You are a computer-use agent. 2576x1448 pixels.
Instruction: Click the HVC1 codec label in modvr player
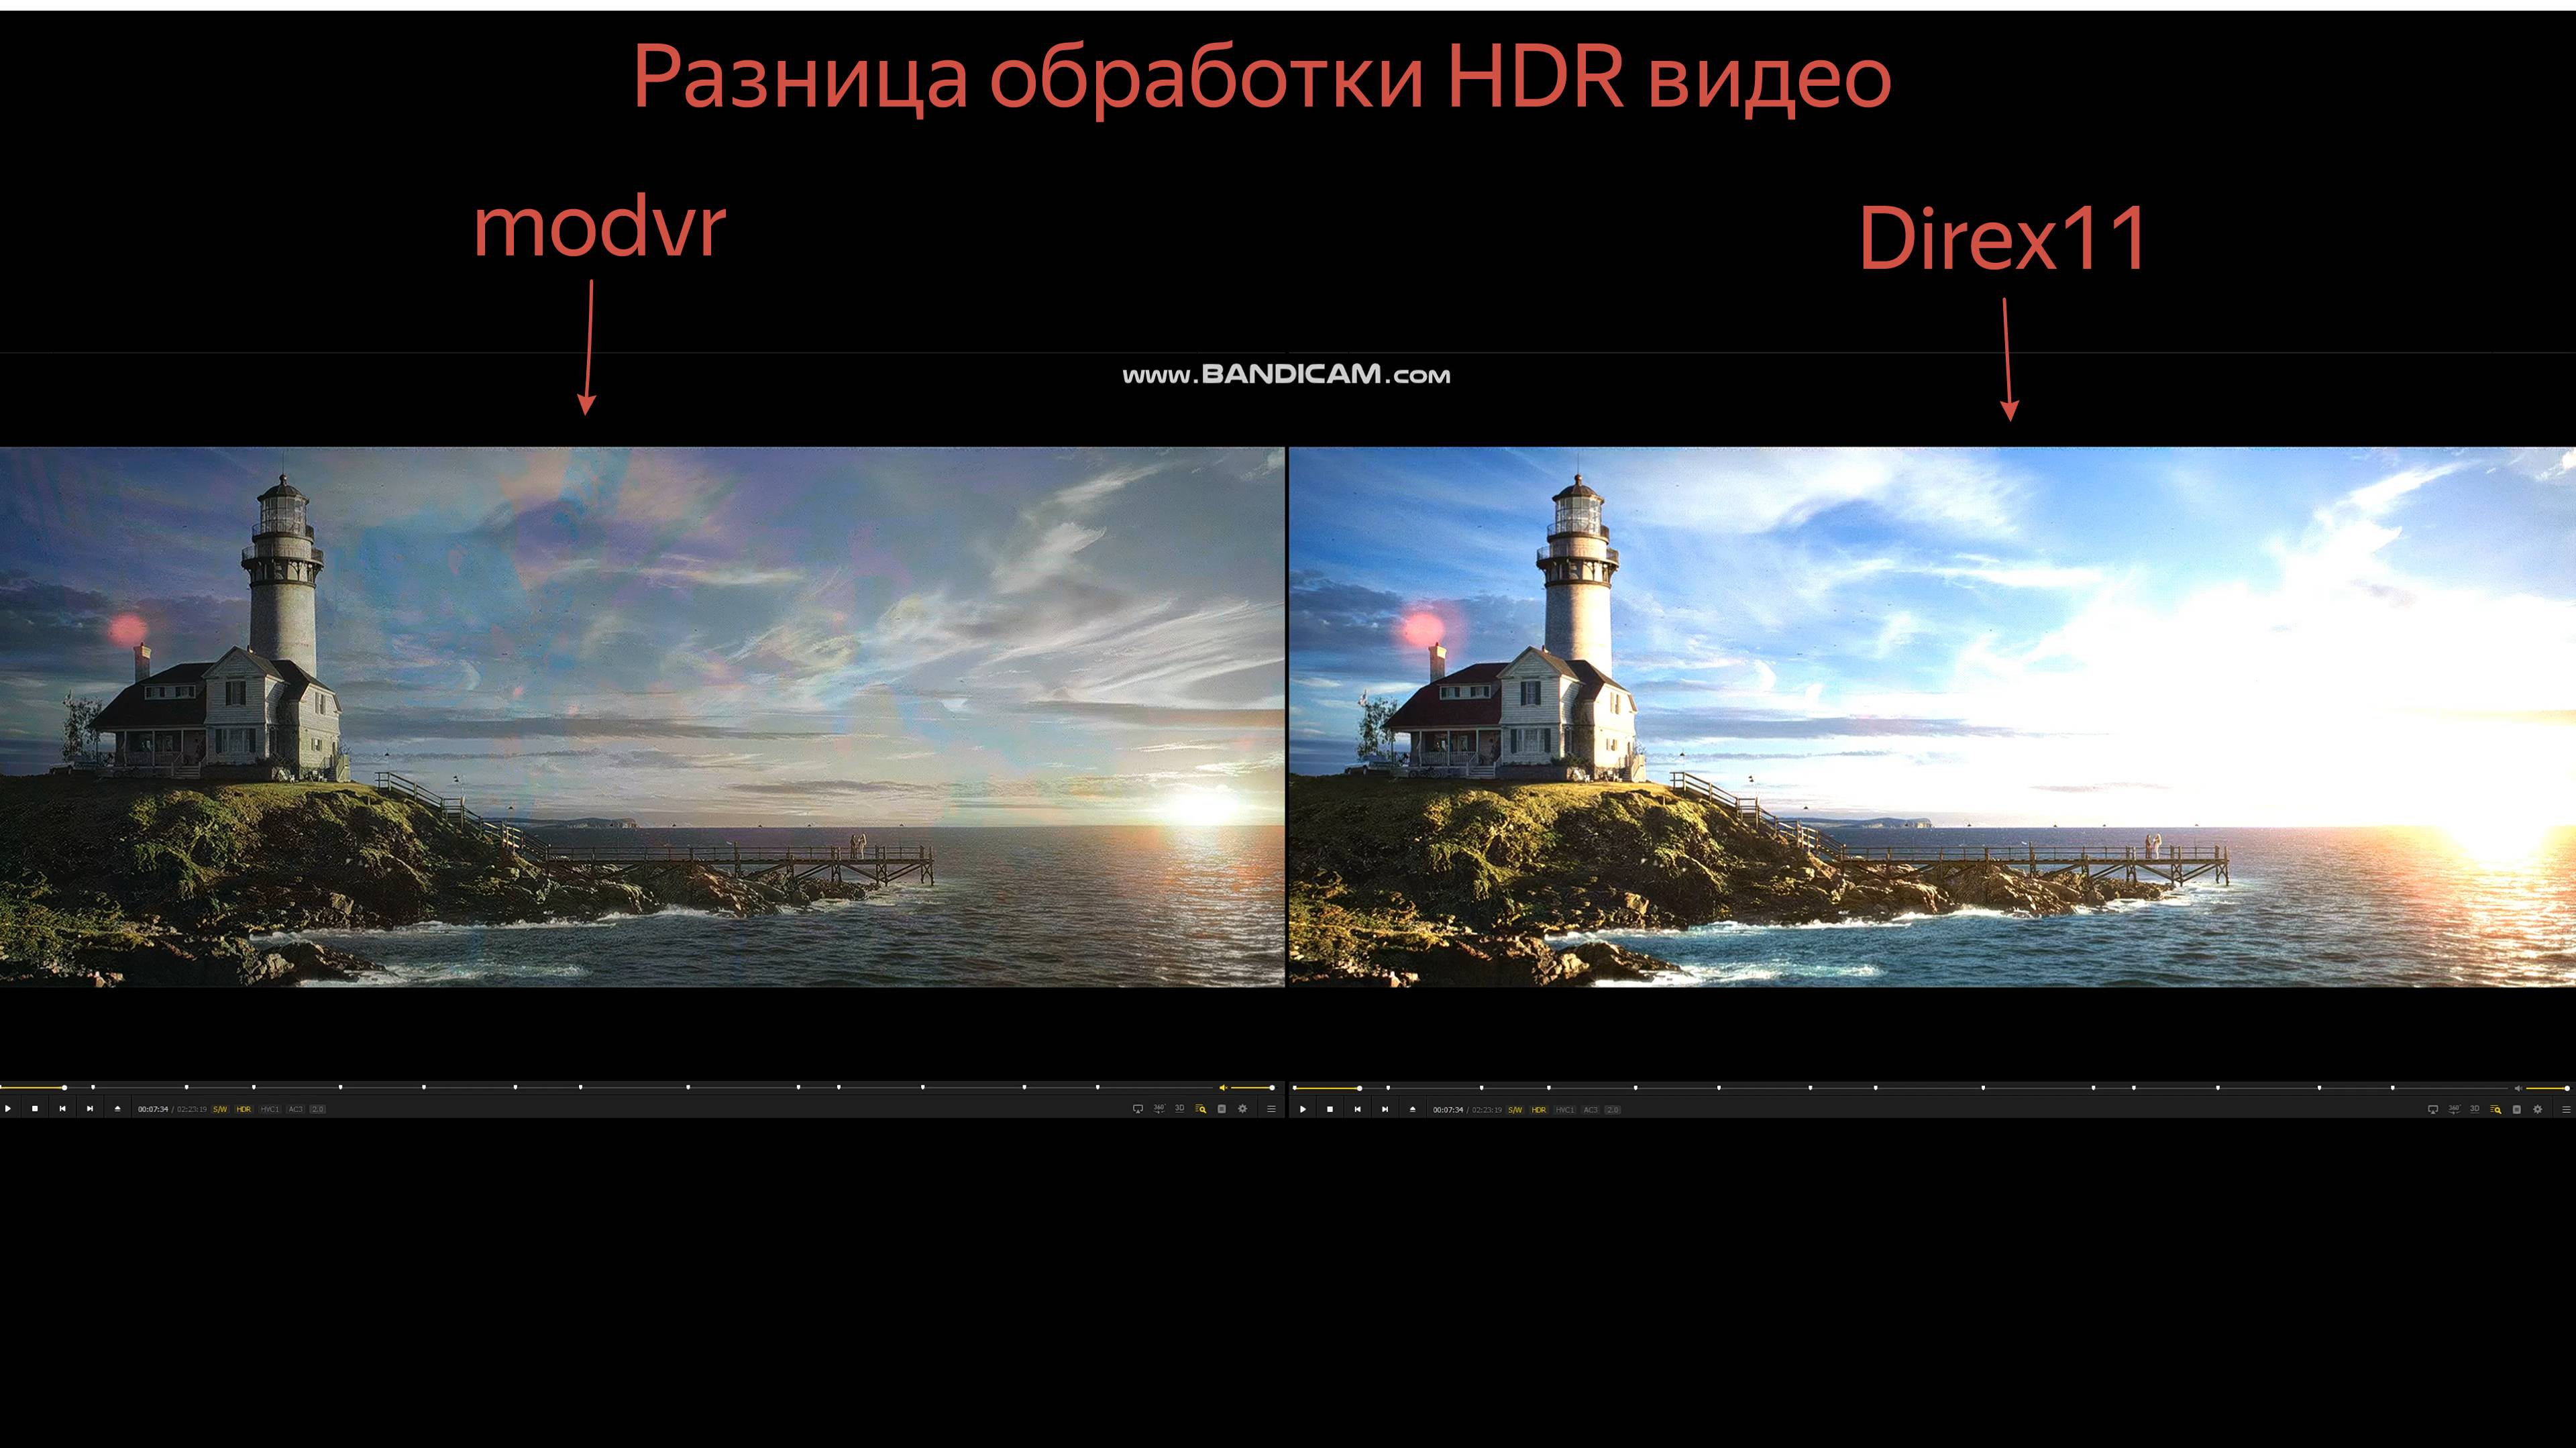tap(270, 1109)
